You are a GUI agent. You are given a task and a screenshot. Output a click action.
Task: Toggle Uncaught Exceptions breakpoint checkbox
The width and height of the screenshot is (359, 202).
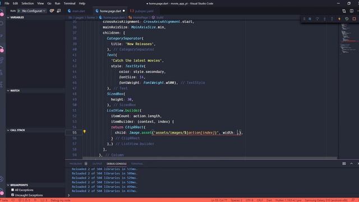(12, 195)
